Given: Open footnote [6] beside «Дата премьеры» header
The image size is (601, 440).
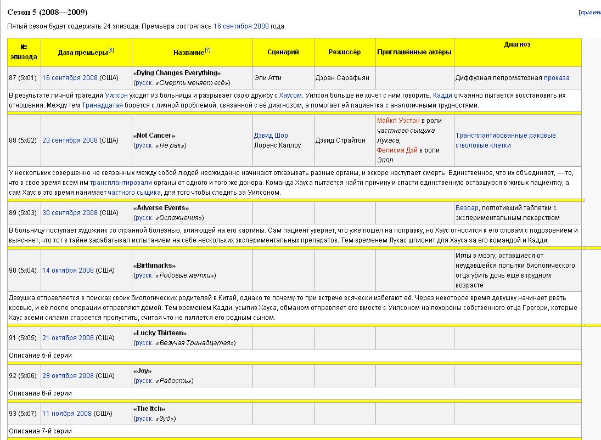Looking at the screenshot, I should (111, 50).
